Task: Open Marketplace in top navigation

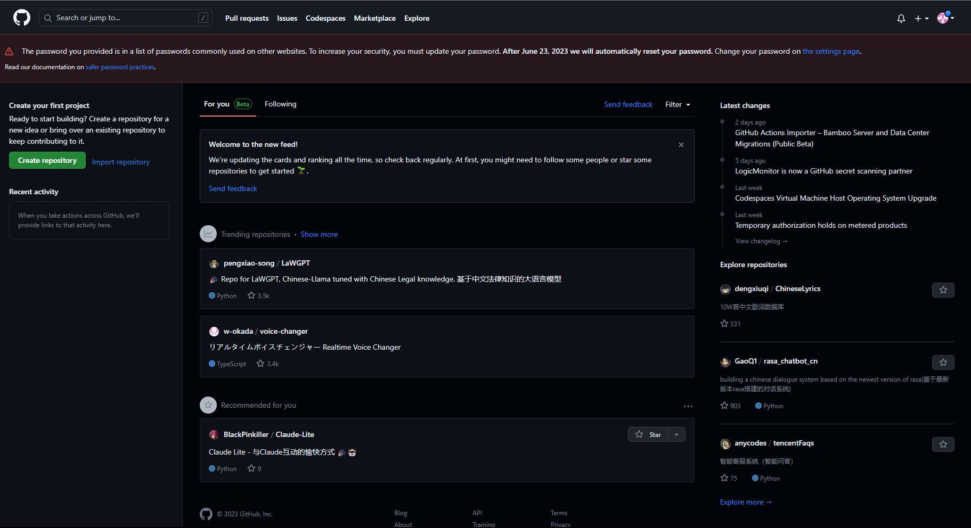Action: click(375, 18)
